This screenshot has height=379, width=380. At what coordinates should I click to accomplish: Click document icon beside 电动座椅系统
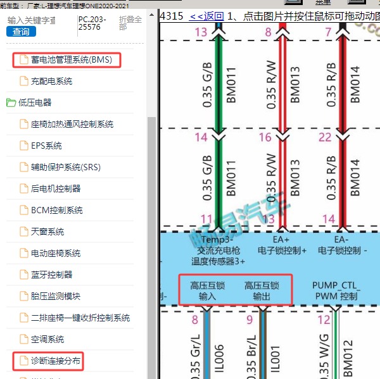[24, 253]
